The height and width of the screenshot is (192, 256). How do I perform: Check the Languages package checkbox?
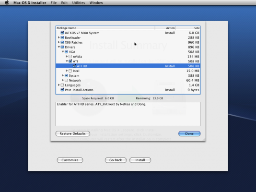coord(62,85)
